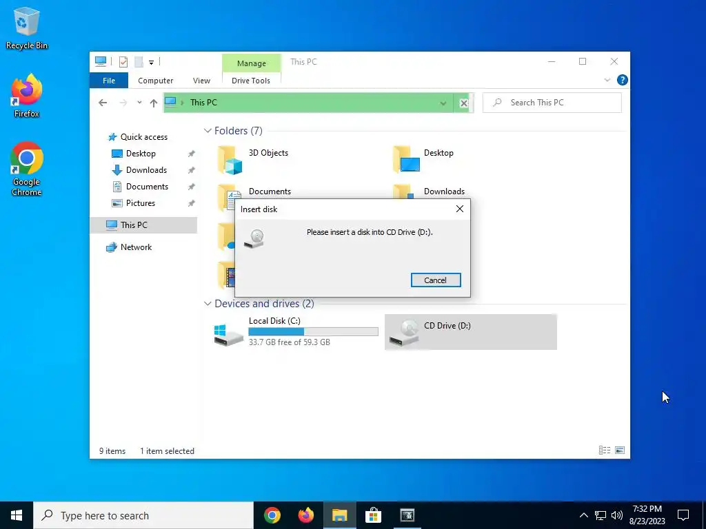Show hidden system tray icons

[x=583, y=515]
